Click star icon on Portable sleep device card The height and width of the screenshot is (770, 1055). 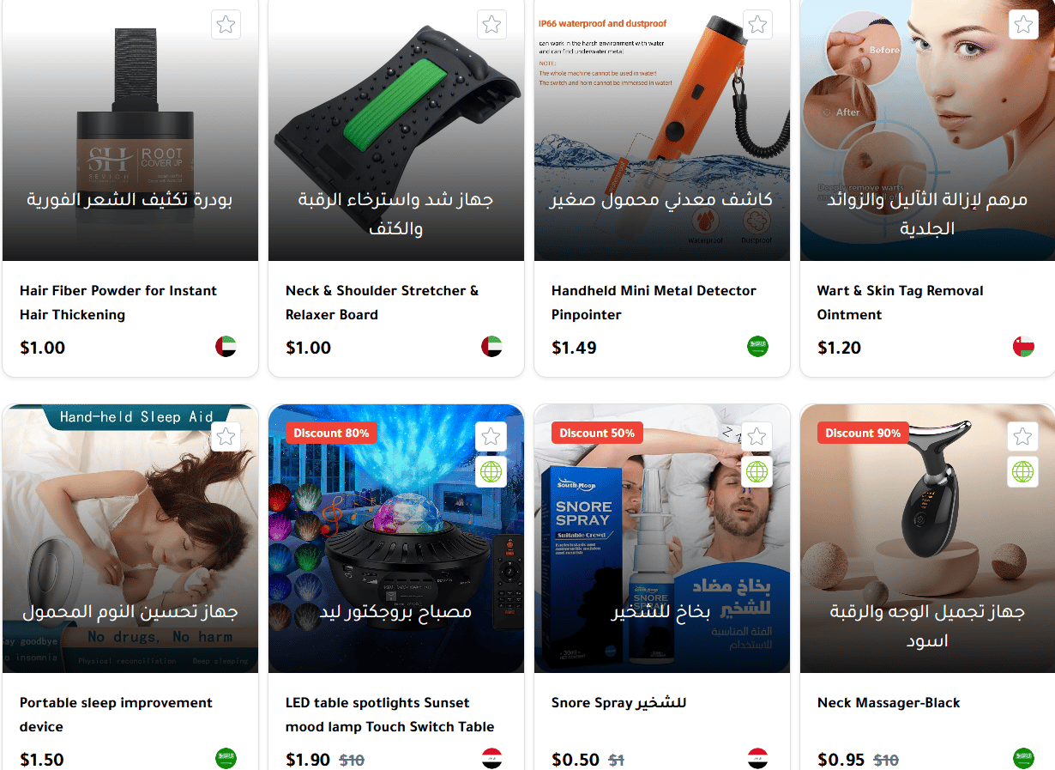click(x=226, y=437)
